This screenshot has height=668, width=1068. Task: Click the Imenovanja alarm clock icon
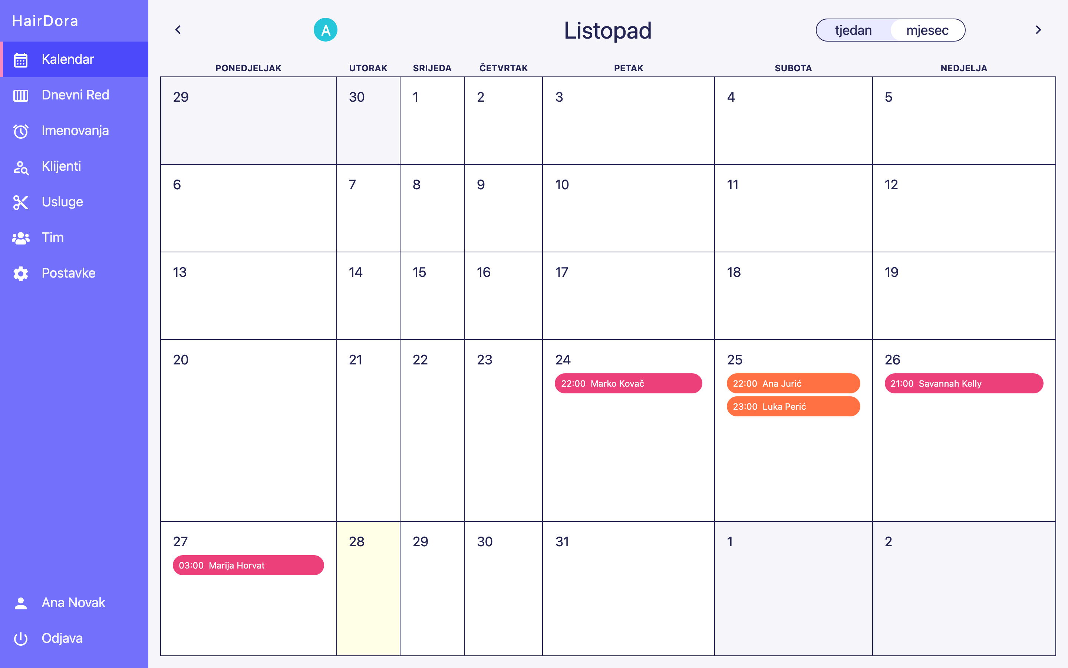pyautogui.click(x=21, y=131)
